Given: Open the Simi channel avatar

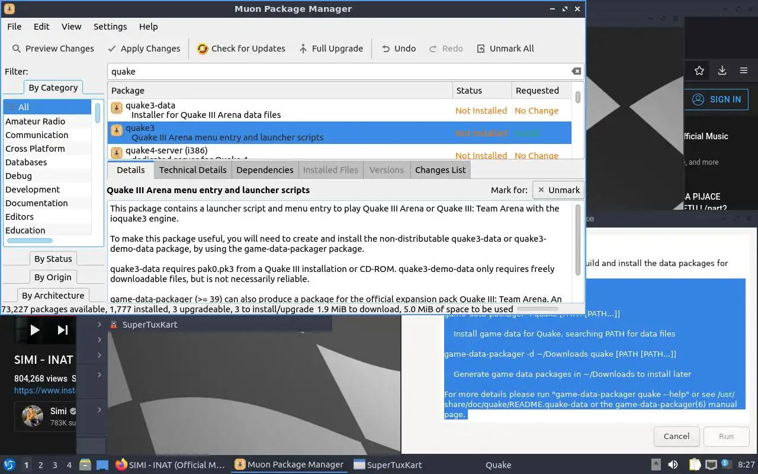Looking at the screenshot, I should pos(33,416).
